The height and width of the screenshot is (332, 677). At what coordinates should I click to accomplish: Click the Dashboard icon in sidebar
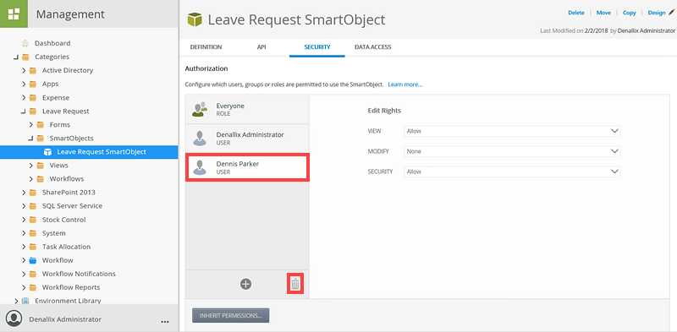(x=25, y=43)
